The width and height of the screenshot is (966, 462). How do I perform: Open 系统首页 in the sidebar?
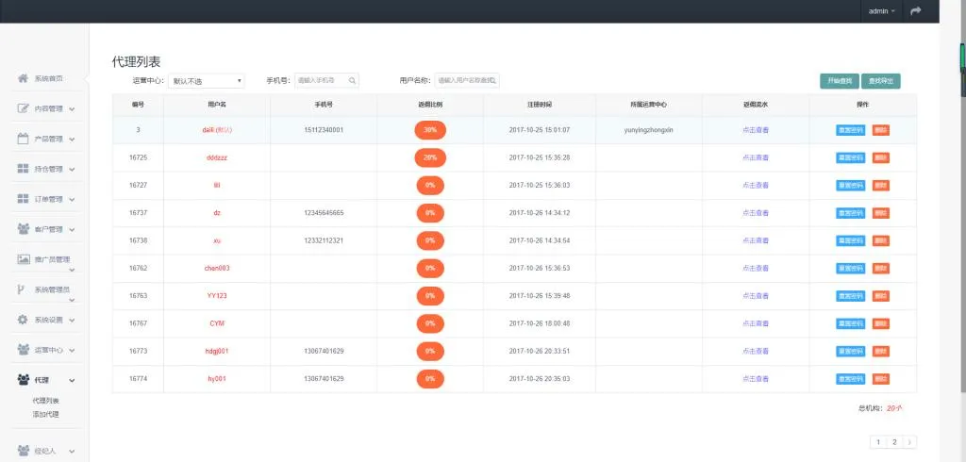pos(49,78)
